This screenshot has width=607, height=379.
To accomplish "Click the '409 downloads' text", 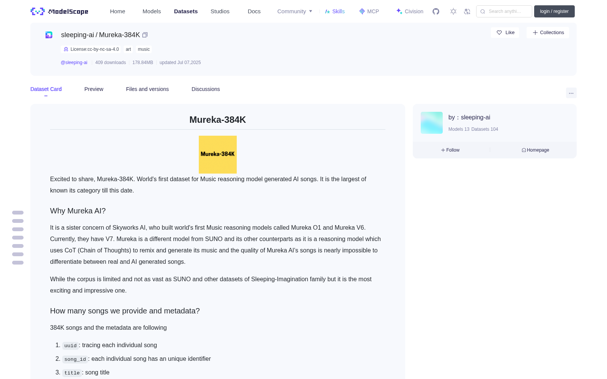I will pos(110,63).
